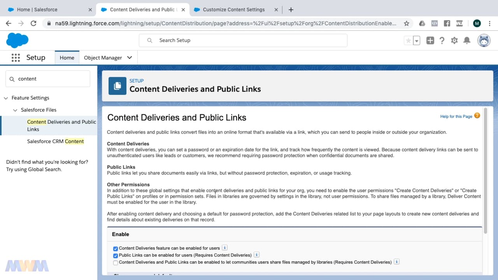The height and width of the screenshot is (280, 498).
Task: Click the Favorites star icon
Action: 408,40
